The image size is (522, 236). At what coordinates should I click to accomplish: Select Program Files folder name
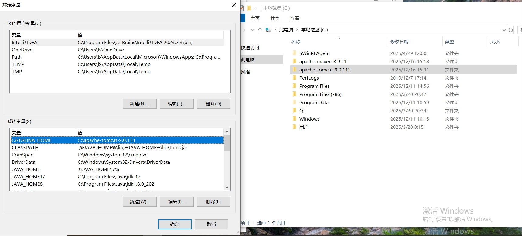[x=314, y=86]
